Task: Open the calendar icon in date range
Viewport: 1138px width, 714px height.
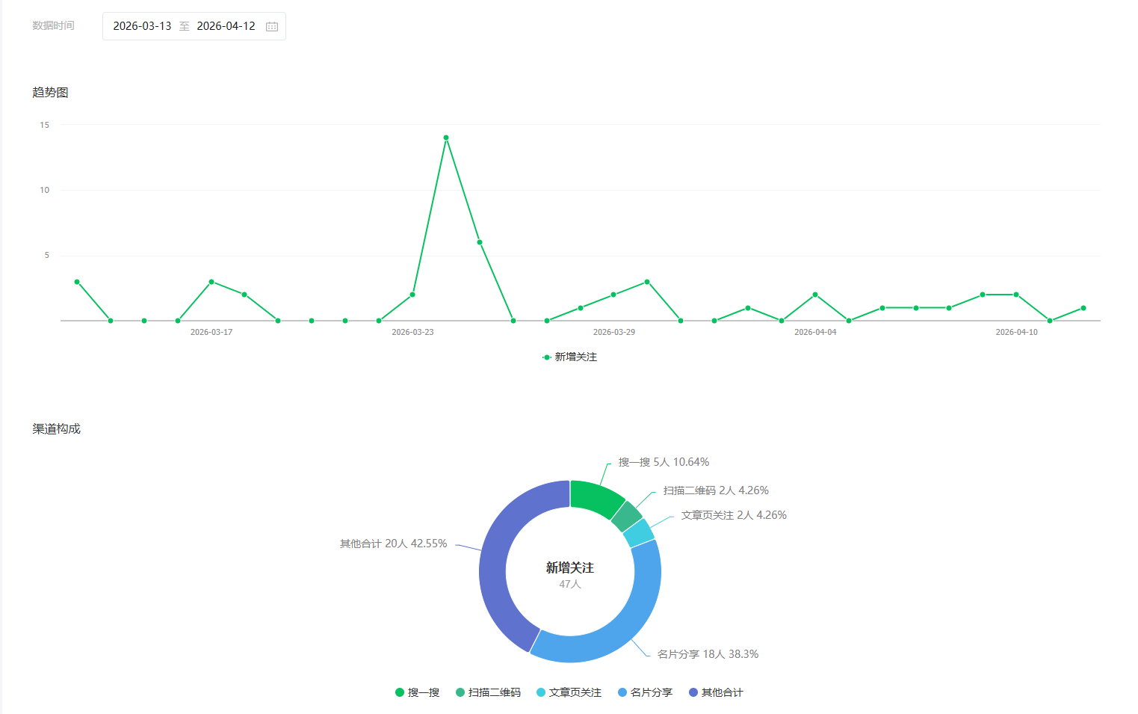Action: pos(272,26)
